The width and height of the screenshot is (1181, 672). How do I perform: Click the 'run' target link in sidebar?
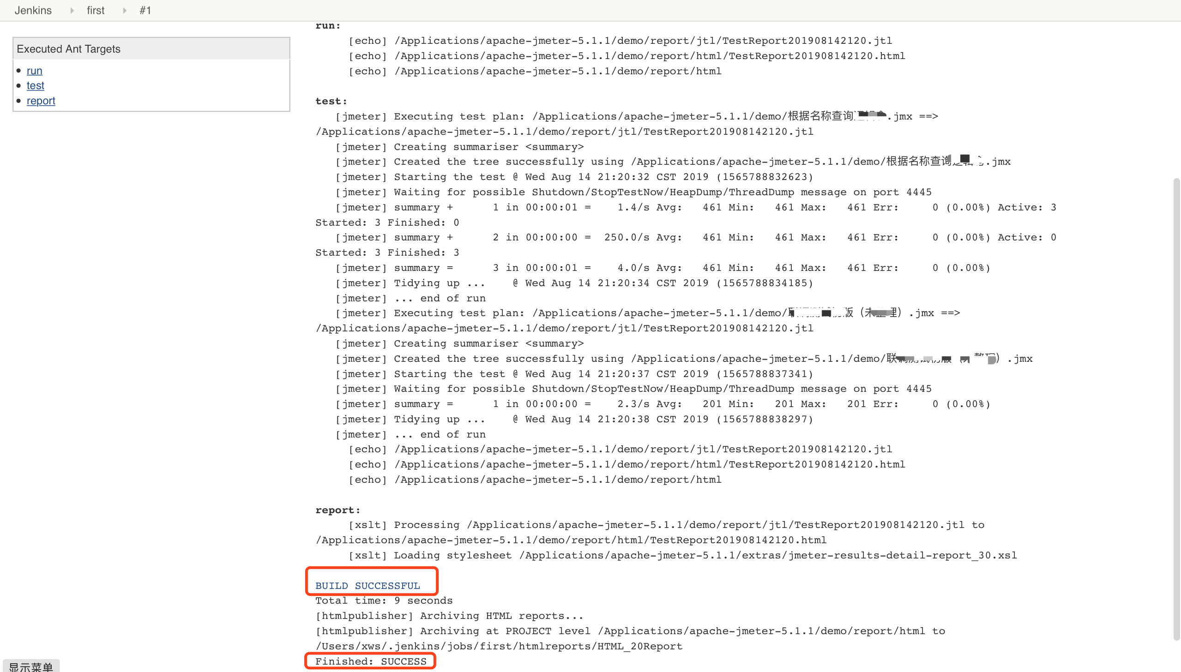(x=34, y=70)
